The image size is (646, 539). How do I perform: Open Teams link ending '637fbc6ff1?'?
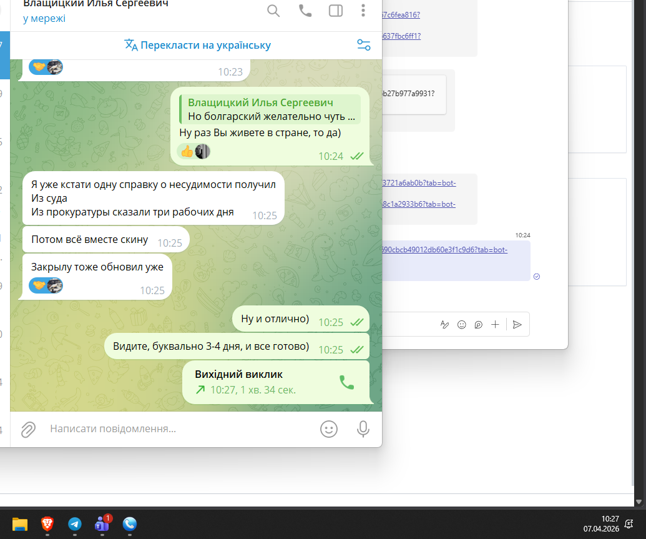tap(401, 36)
